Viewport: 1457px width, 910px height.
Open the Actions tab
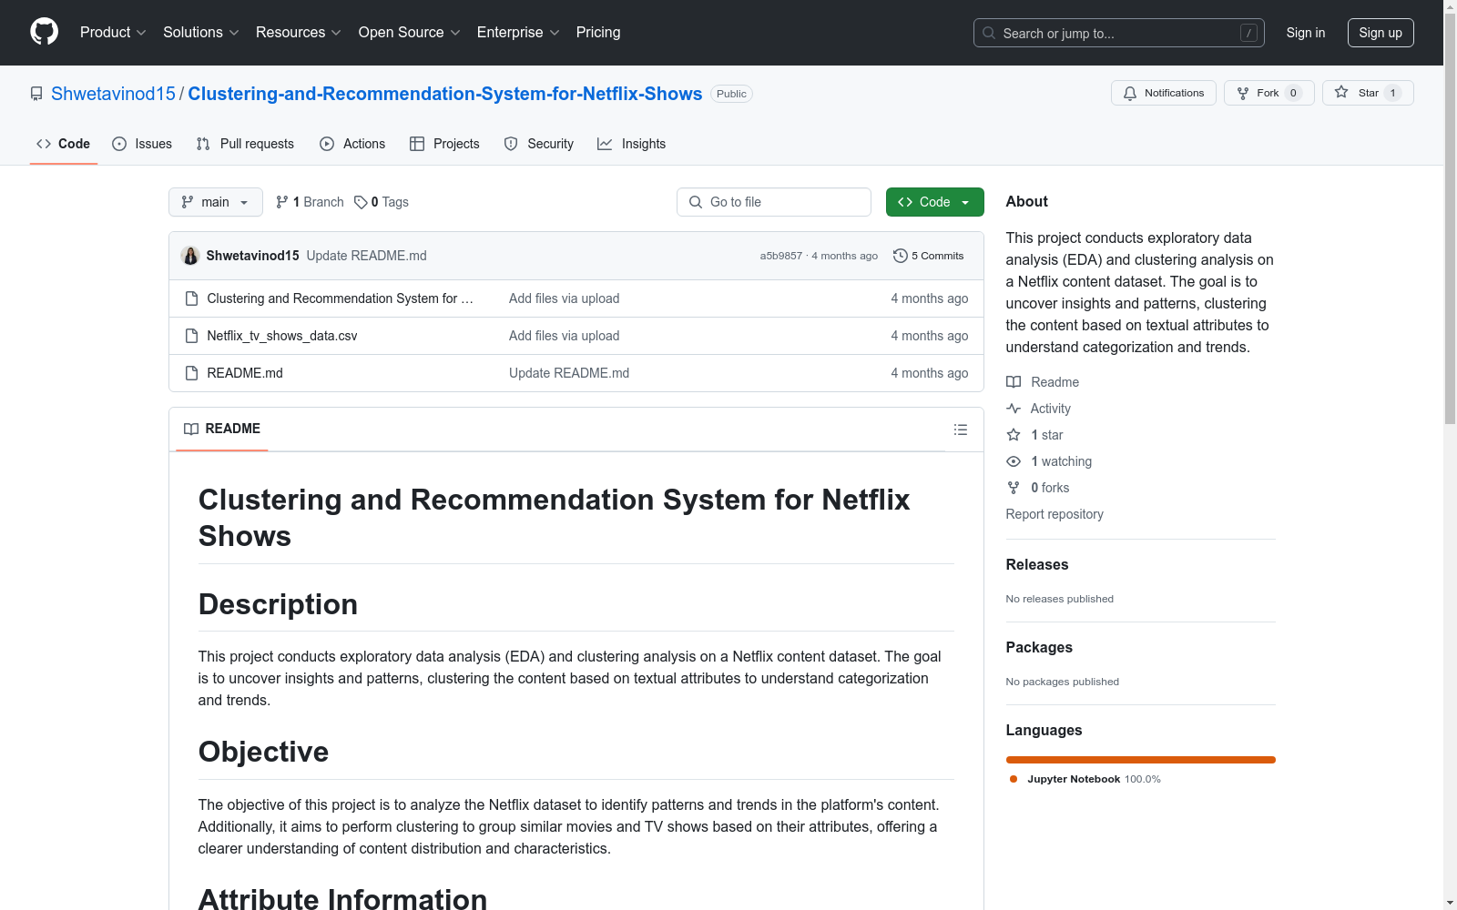coord(352,144)
